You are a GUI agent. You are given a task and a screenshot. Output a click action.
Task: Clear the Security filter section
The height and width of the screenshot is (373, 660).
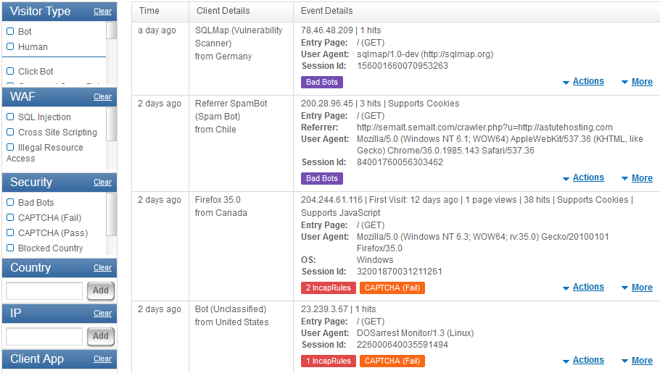point(102,183)
